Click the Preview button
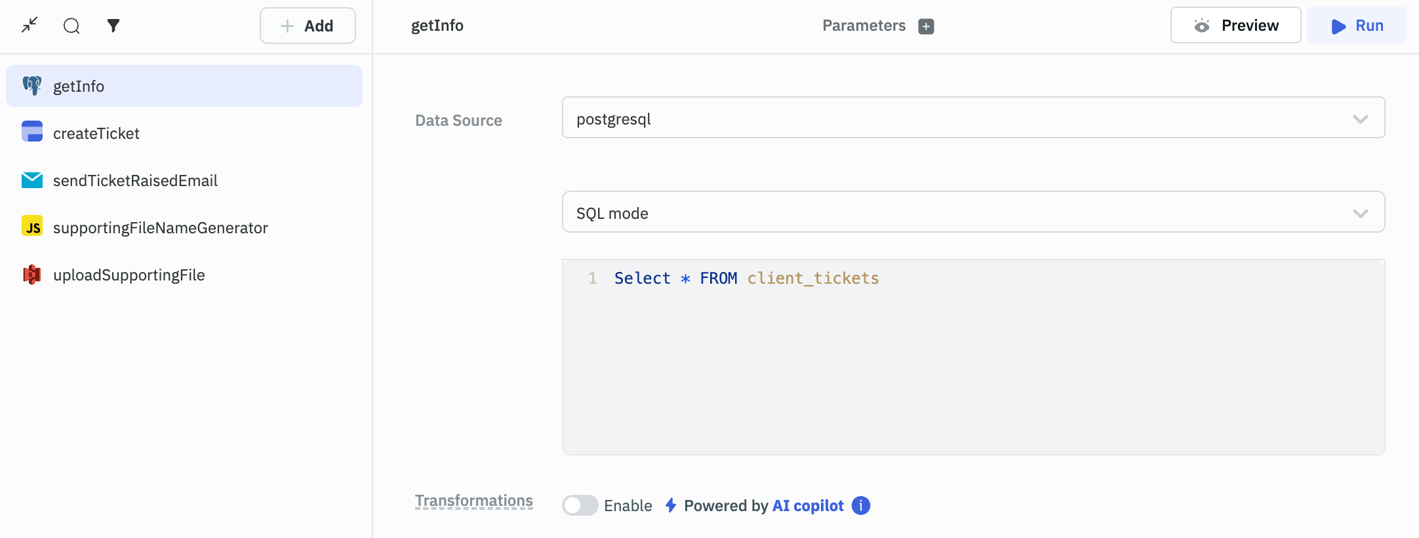1419x538 pixels. tap(1235, 26)
